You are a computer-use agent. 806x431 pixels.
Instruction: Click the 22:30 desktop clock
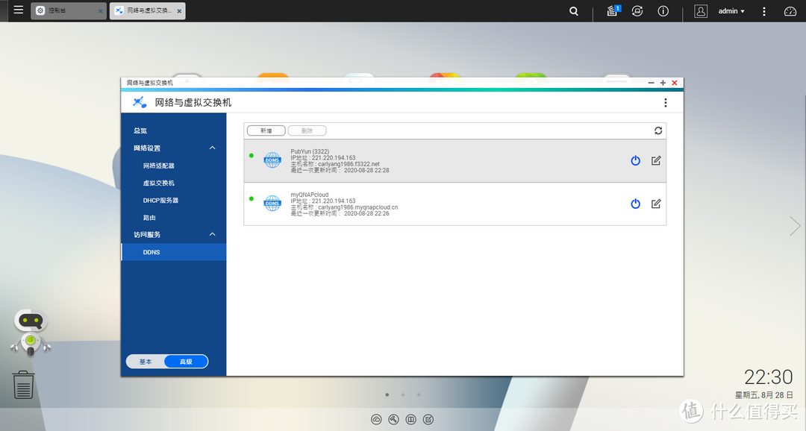click(x=769, y=377)
